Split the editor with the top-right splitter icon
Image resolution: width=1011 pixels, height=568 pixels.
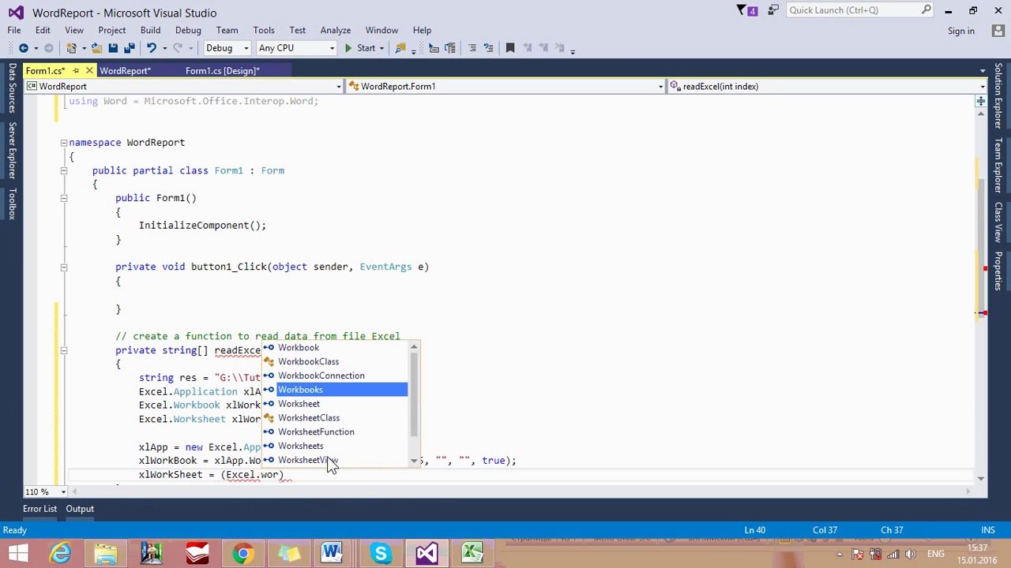(x=980, y=101)
